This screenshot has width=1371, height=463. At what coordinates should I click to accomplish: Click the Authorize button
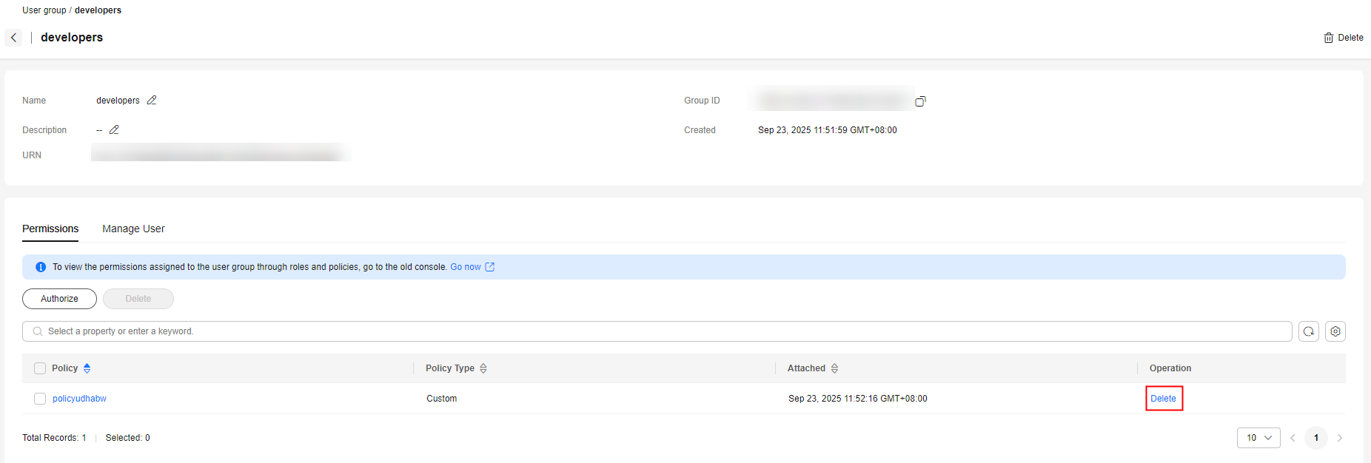(x=59, y=299)
